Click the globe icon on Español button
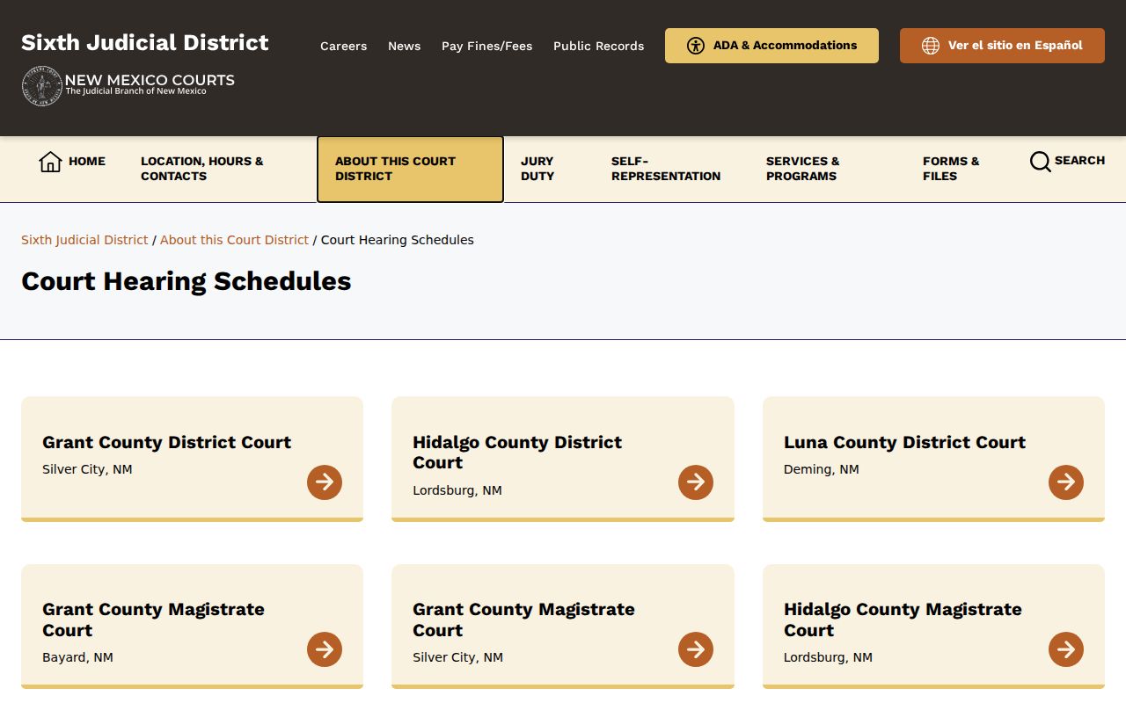 (x=931, y=46)
